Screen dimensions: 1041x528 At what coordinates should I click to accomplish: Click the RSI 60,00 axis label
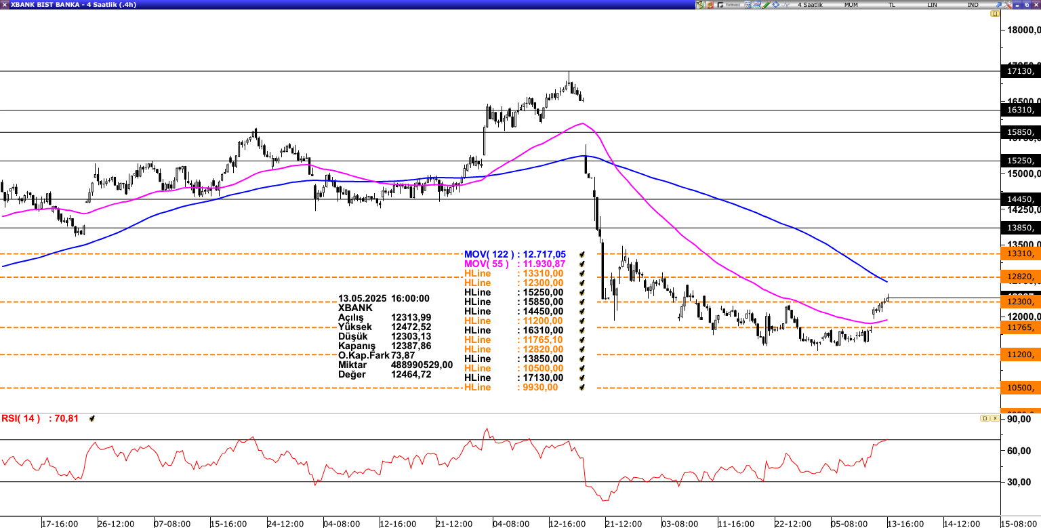[x=1019, y=451]
